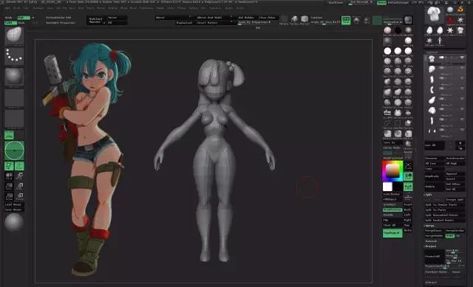Toggle the Zsub button
Viewport: 473px width, 287px height.
tap(21, 23)
